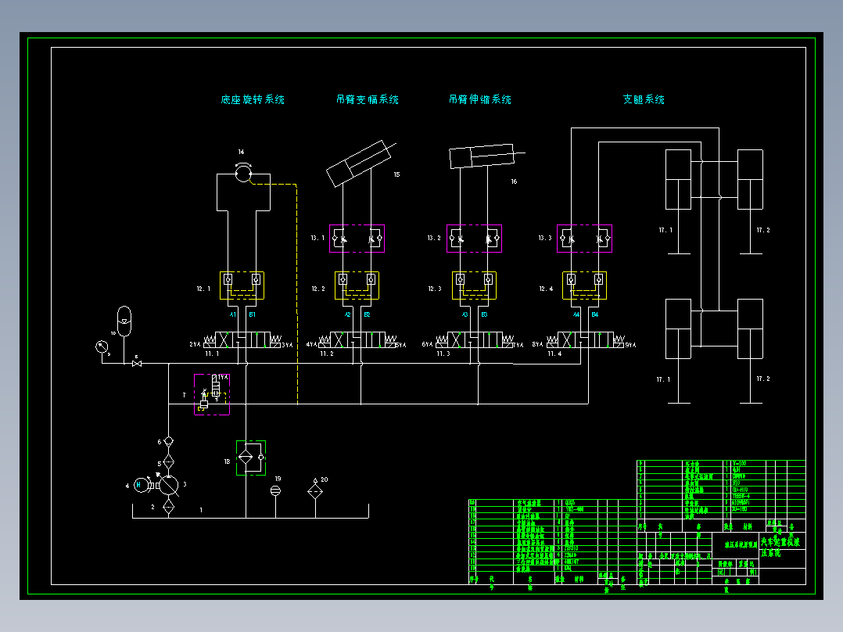Select the hydraulic pump symbol numbered 3

pyautogui.click(x=169, y=485)
